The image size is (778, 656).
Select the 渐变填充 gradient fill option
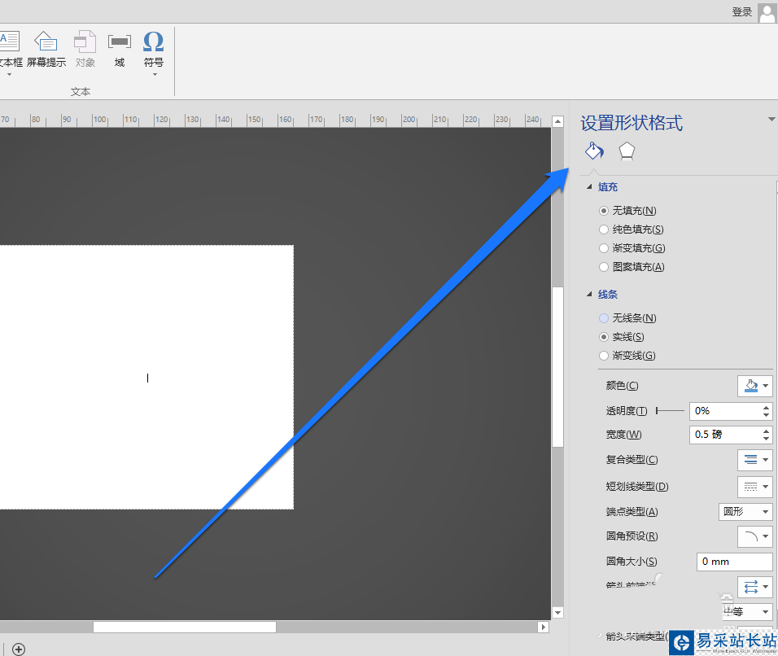click(632, 248)
